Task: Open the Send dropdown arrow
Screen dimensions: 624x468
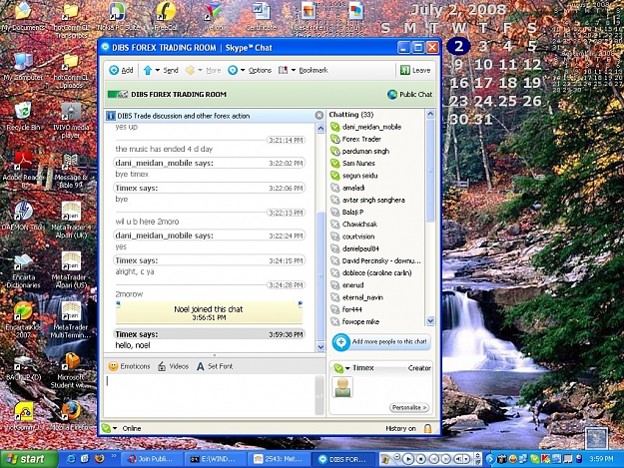Action: (158, 71)
